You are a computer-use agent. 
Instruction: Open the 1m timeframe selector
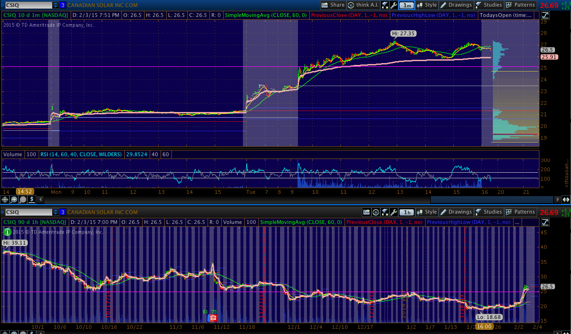(407, 5)
